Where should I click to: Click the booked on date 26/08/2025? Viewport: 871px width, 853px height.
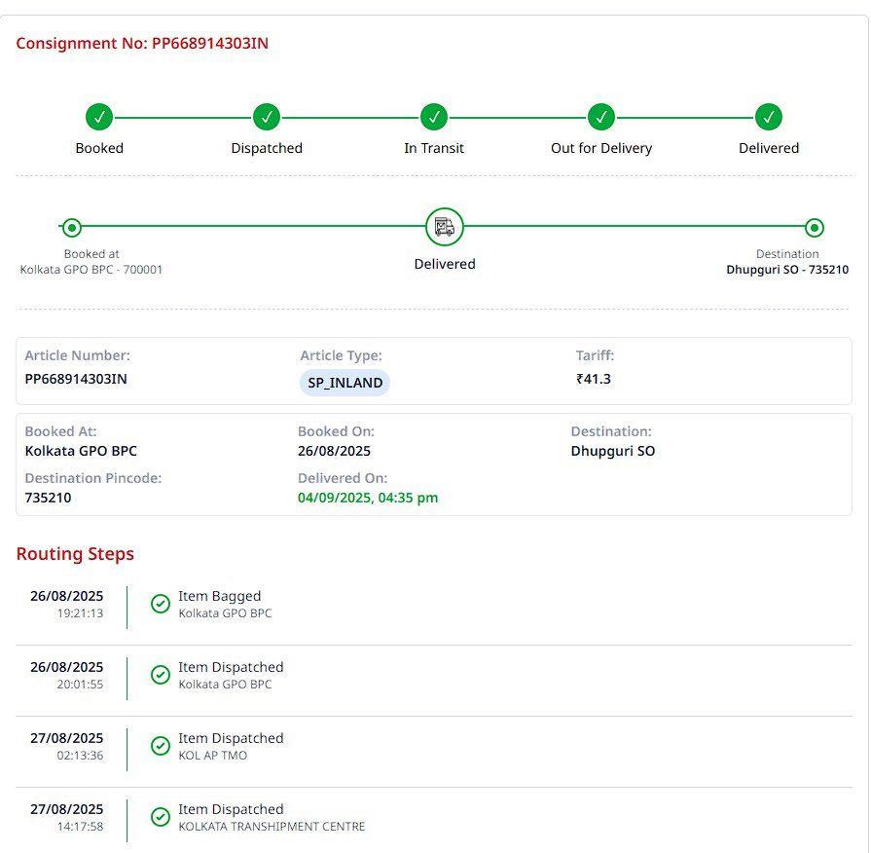[x=334, y=451]
